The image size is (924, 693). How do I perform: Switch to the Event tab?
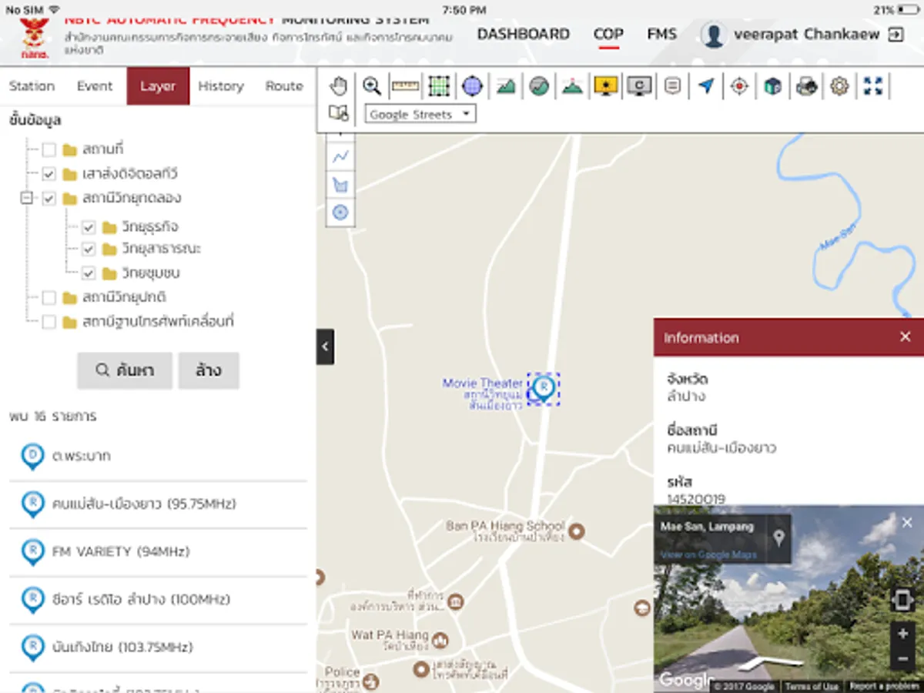tap(95, 86)
